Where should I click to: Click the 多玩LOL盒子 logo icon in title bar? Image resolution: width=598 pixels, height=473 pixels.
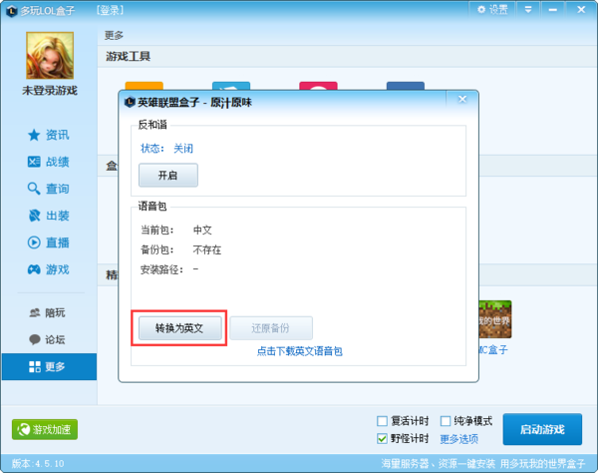pyautogui.click(x=12, y=11)
